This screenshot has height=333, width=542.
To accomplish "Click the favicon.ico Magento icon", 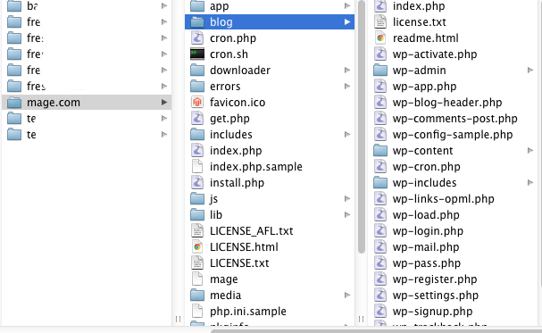I will pyautogui.click(x=197, y=103).
